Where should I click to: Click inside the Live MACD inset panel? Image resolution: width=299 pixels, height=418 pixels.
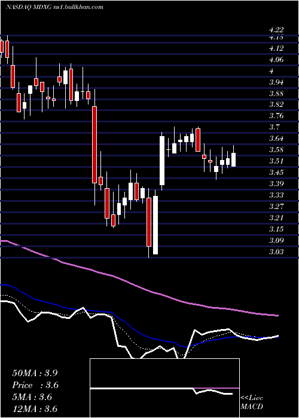[x=164, y=388]
